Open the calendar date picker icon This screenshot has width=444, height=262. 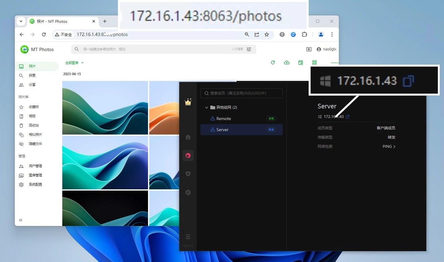coord(301,62)
